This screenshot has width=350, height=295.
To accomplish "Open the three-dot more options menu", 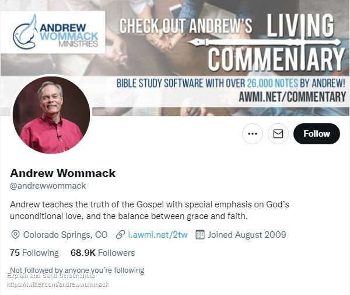I will click(253, 134).
